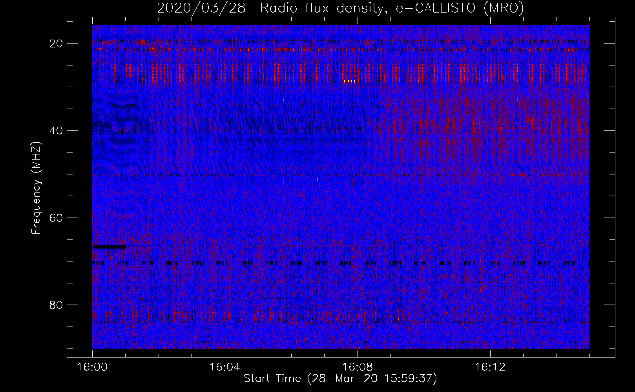
Task: Click the 'Start Time (28-Mar-20 15:59:37)' label
Action: click(340, 379)
